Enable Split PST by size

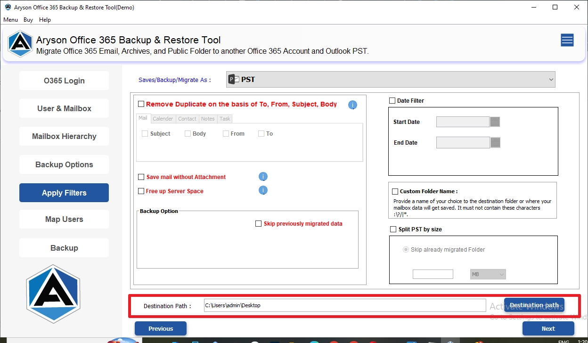tap(393, 229)
